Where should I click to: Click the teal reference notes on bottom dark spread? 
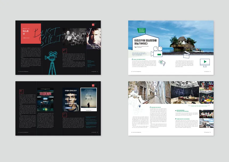click(91, 122)
